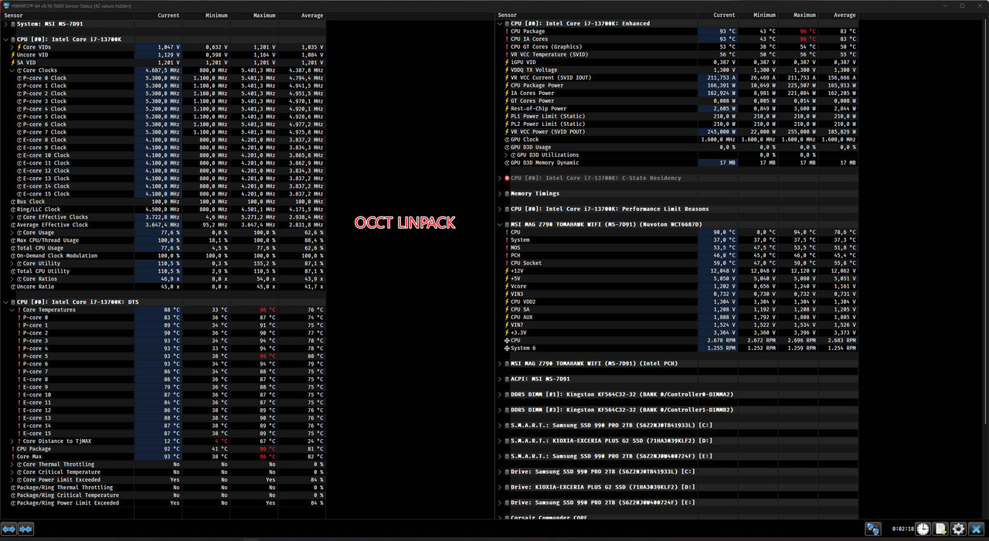989x541 pixels.
Task: Click lightning icon beside SA VID
Action: pyautogui.click(x=13, y=63)
